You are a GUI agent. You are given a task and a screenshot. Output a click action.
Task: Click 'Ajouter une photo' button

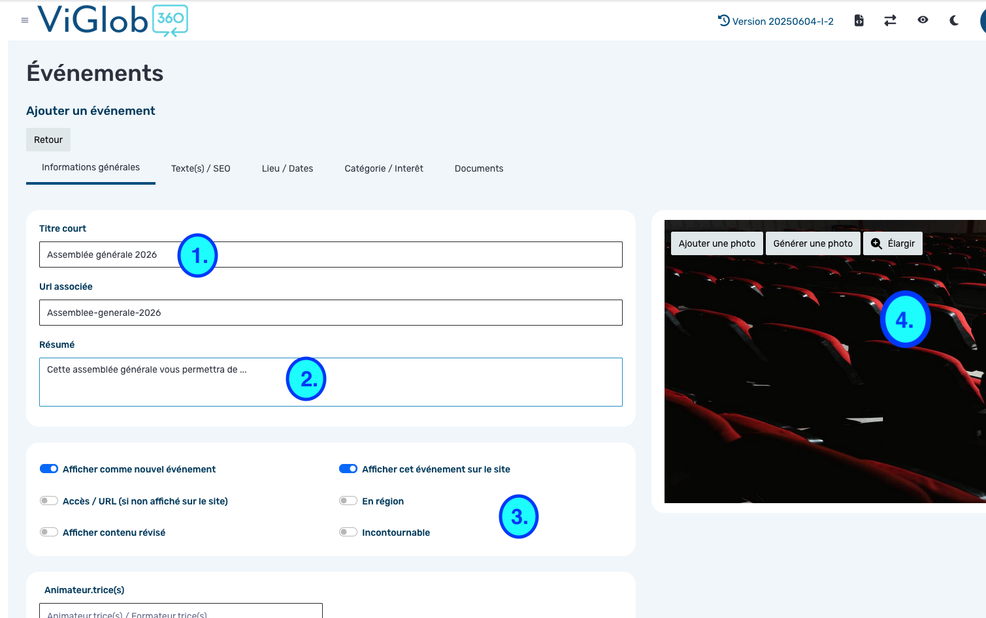pos(717,243)
